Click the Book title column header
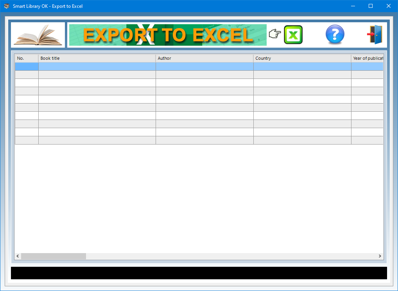 pos(97,58)
